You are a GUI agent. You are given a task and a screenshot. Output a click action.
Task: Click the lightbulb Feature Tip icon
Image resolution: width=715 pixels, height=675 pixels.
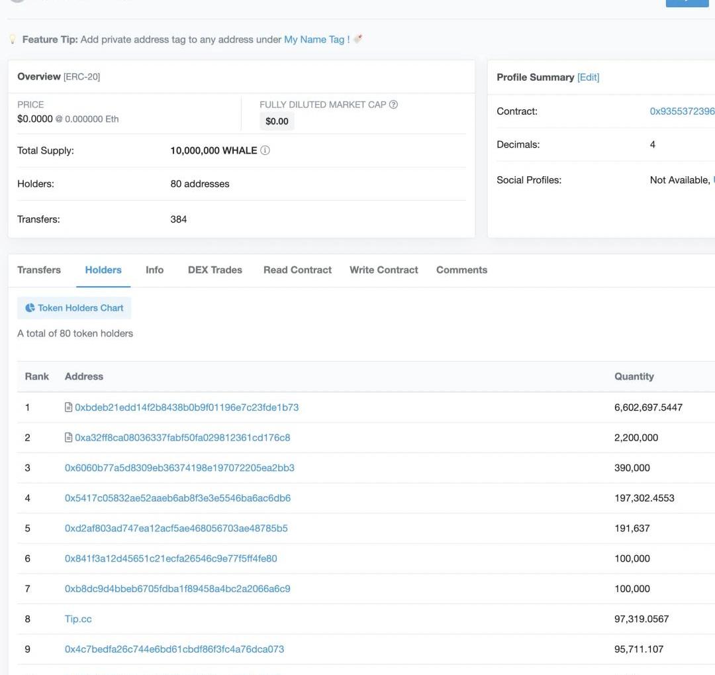click(13, 40)
